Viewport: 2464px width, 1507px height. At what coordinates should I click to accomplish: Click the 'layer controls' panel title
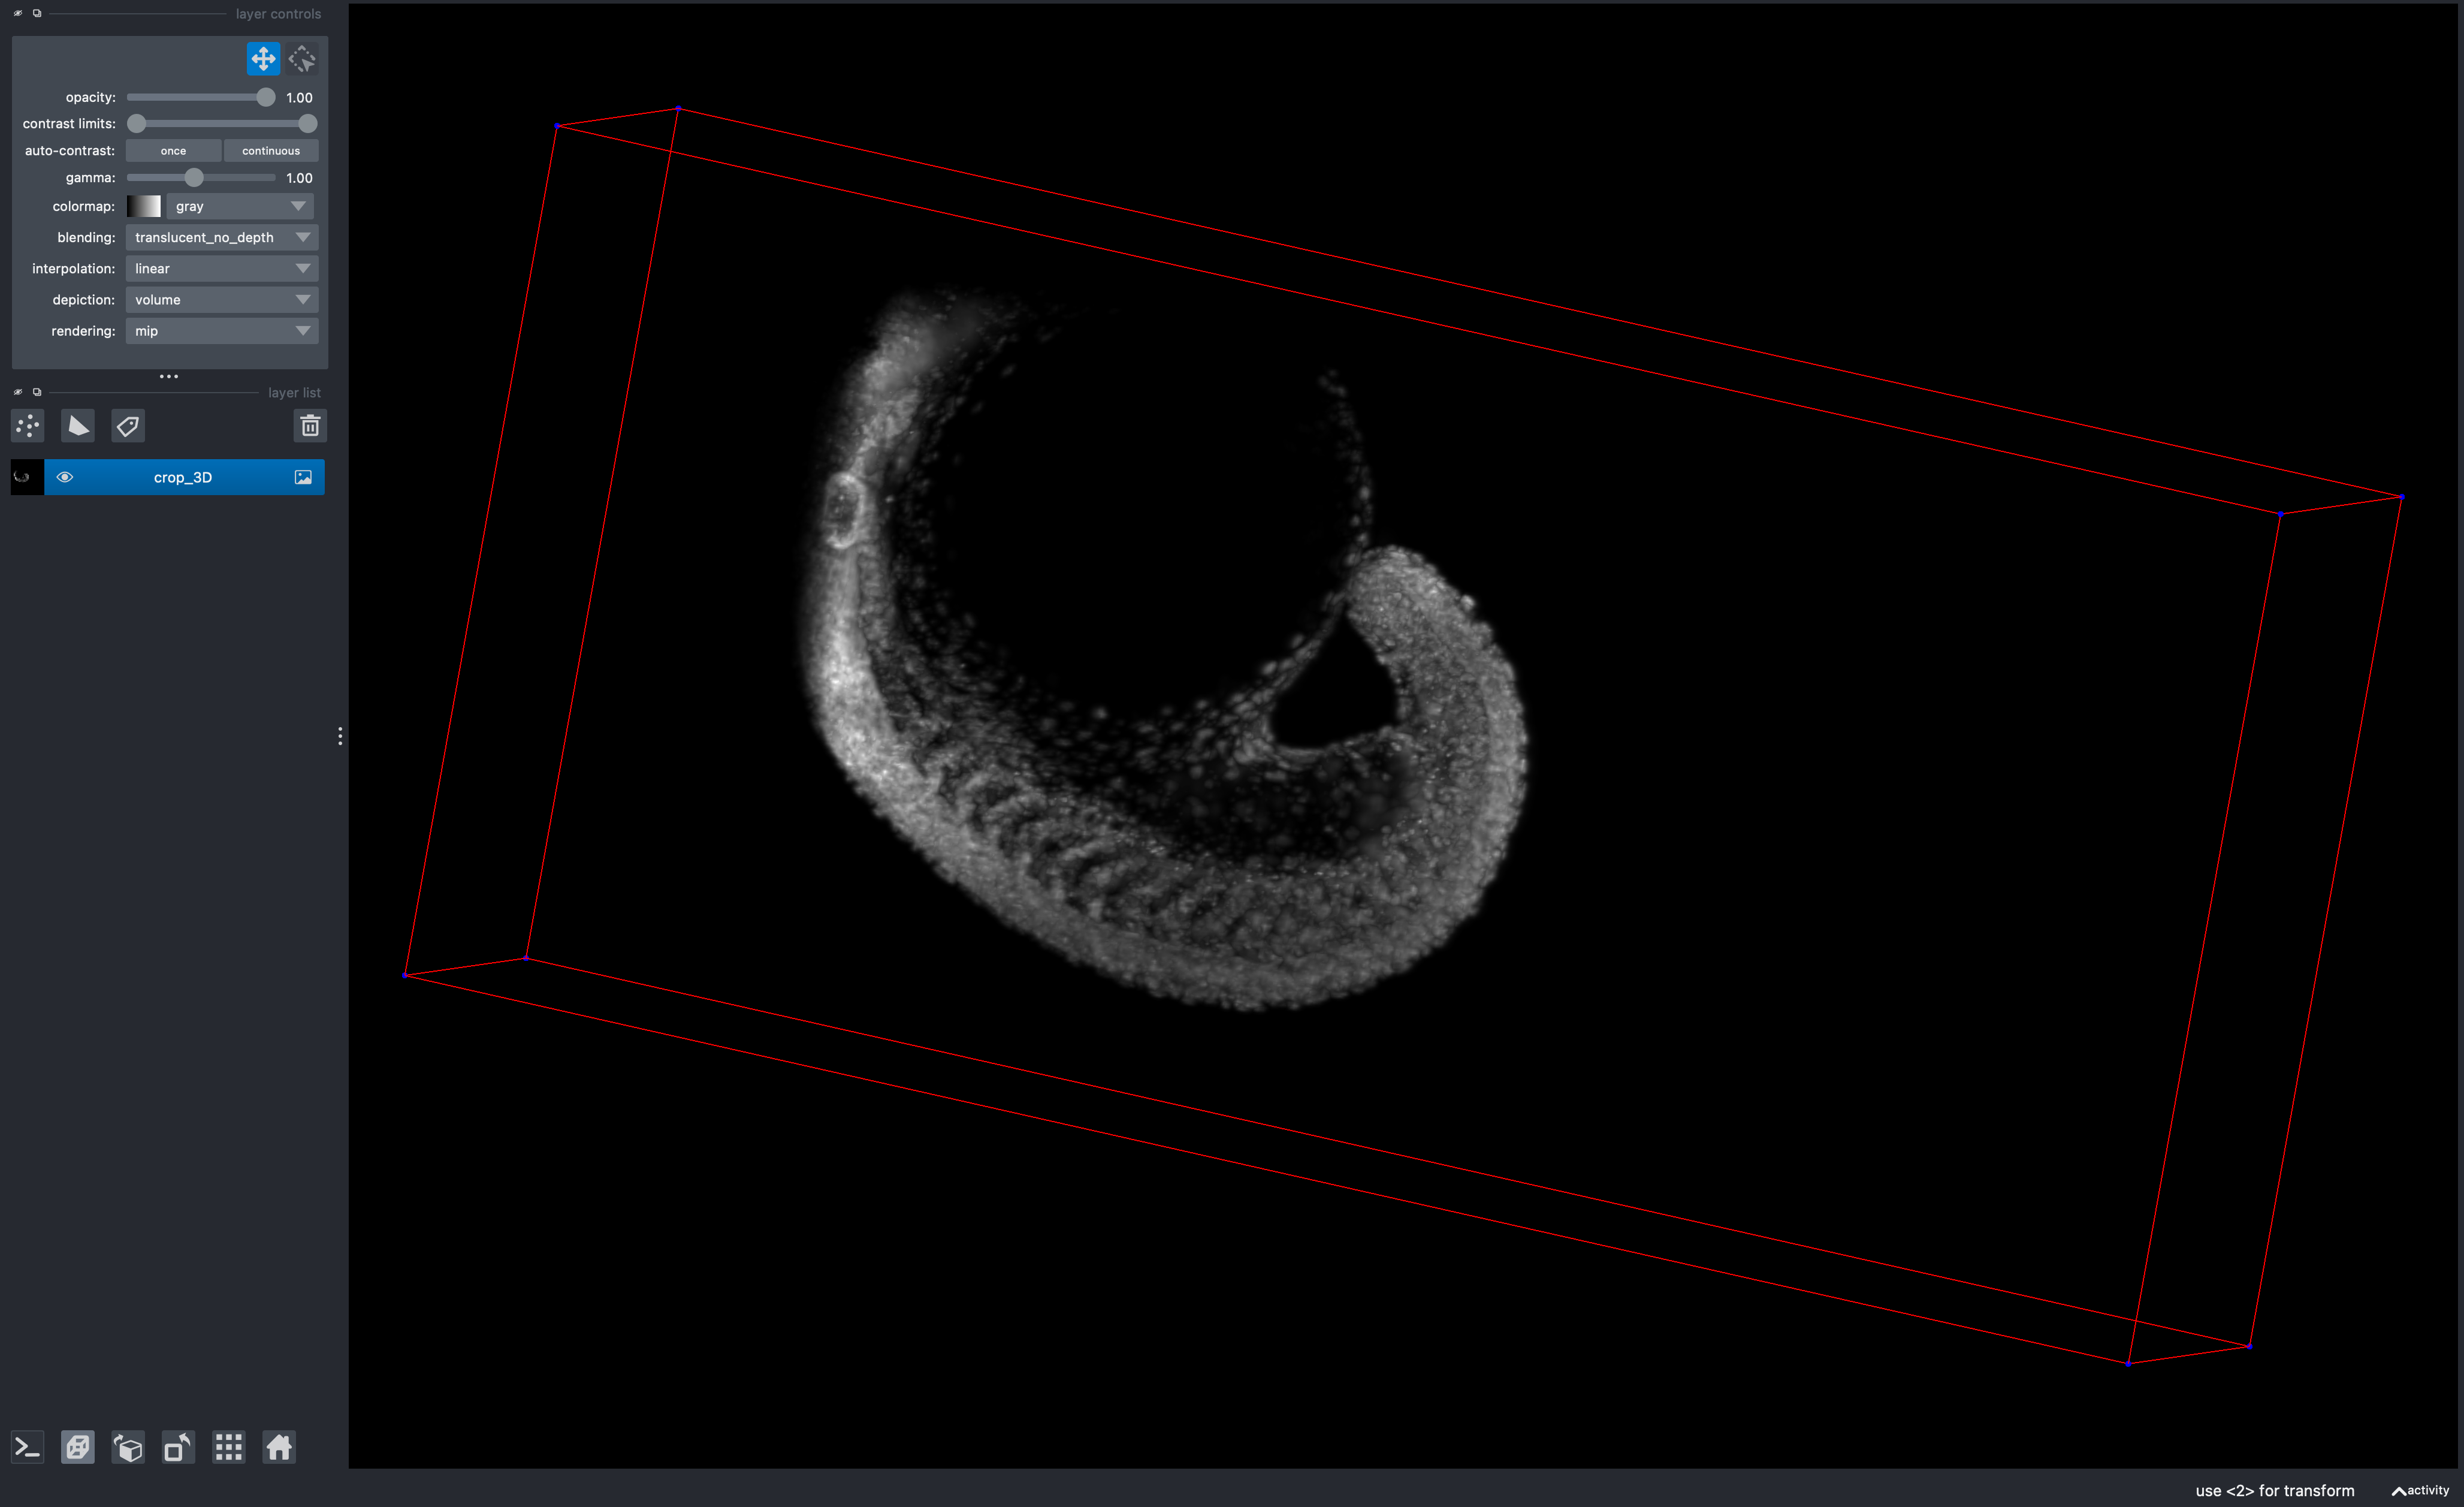(x=278, y=13)
